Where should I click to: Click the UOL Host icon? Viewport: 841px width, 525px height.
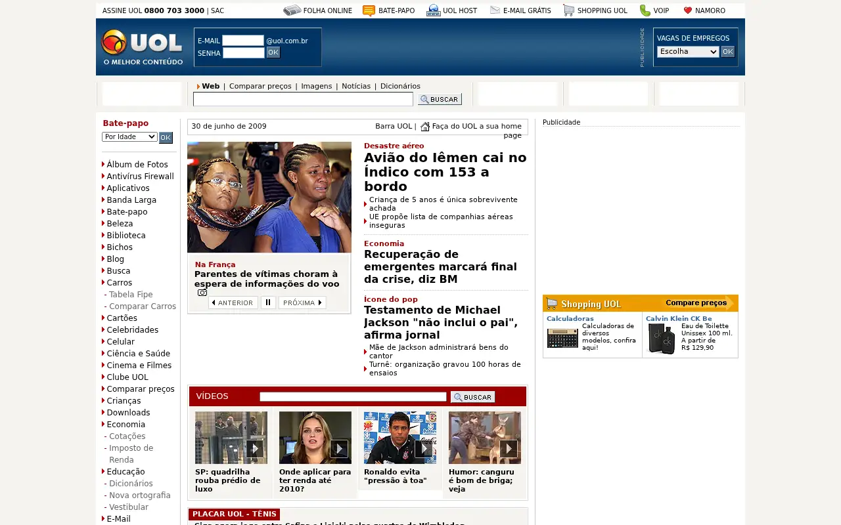[433, 10]
